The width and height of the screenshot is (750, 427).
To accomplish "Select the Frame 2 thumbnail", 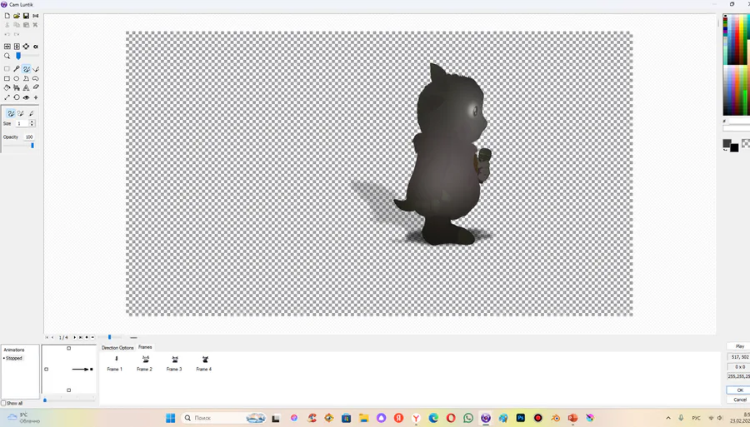I will (x=144, y=364).
